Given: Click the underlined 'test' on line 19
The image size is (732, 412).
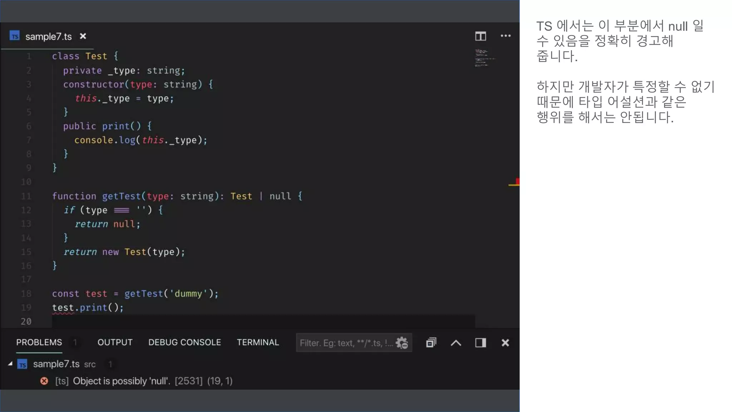Looking at the screenshot, I should click(x=63, y=308).
